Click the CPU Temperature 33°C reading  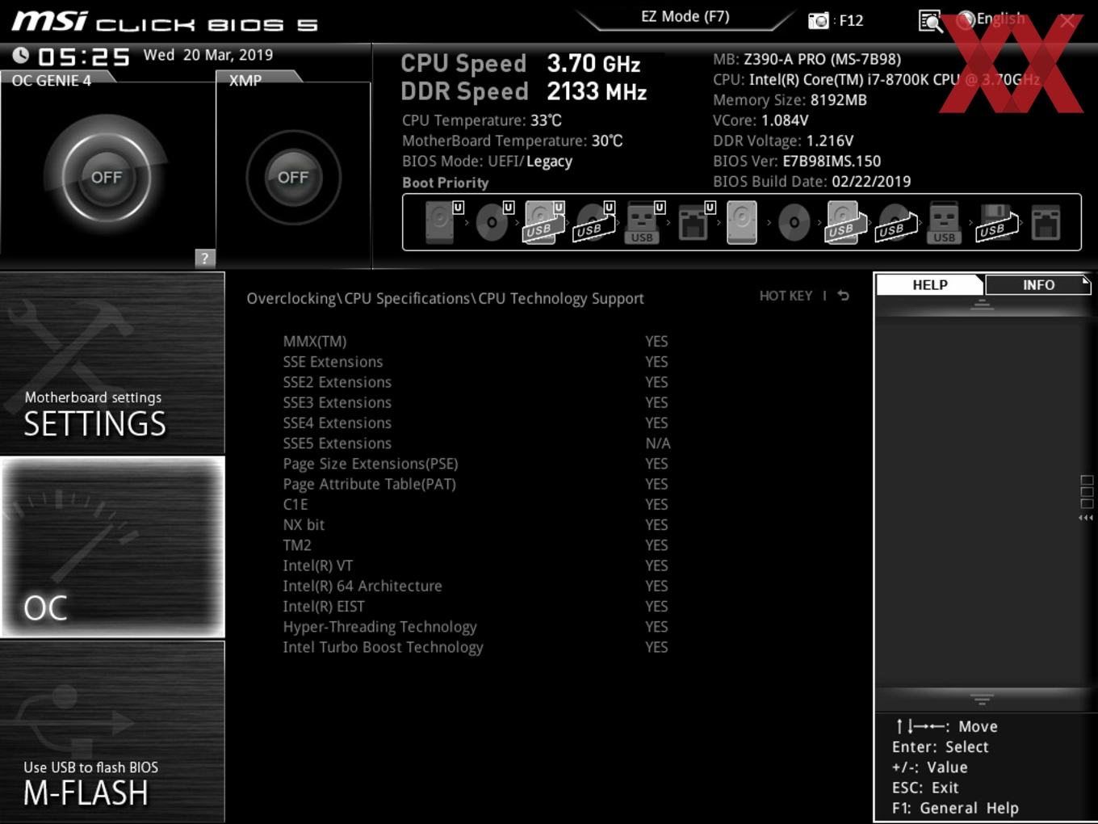click(x=482, y=120)
